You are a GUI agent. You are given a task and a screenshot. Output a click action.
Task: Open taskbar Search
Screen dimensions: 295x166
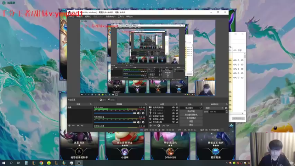[11, 163]
